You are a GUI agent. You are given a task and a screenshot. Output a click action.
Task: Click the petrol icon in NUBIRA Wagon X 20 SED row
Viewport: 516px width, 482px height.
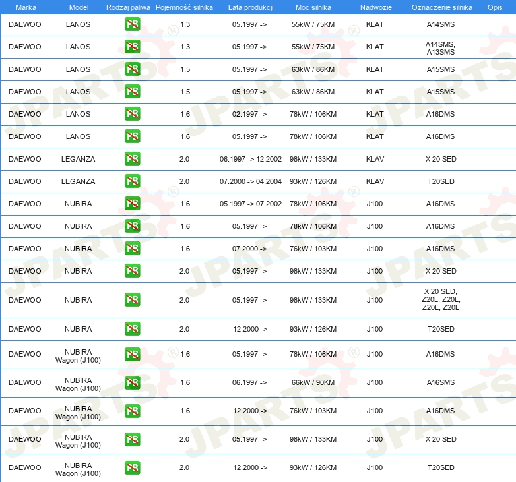pyautogui.click(x=132, y=439)
